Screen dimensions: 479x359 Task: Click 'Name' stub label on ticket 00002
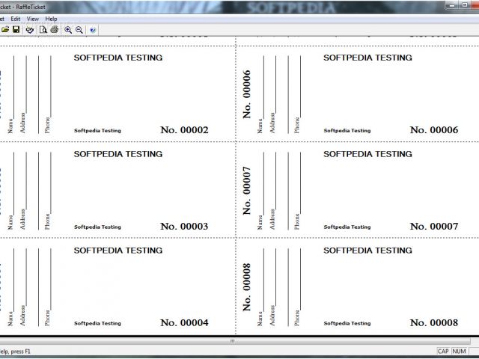coord(10,126)
